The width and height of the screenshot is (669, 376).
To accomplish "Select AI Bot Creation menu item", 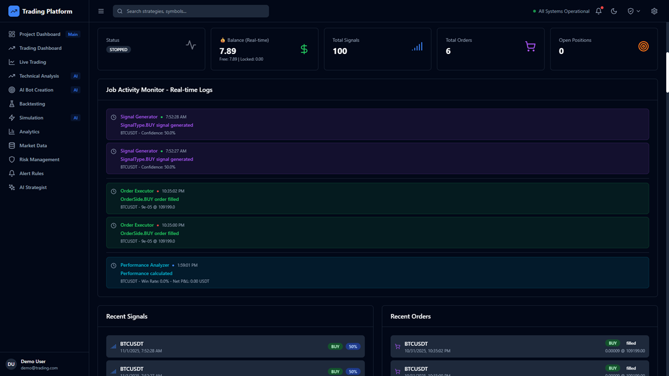I will click(36, 90).
